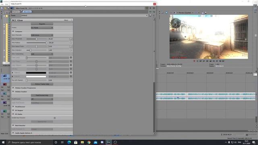The height and width of the screenshot is (145, 258).
Task: Click the Windows taskbar search box
Action: [x=29, y=142]
